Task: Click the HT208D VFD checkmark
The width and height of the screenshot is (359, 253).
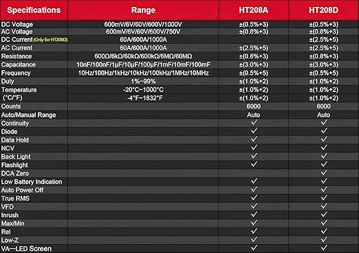Action: (324, 206)
